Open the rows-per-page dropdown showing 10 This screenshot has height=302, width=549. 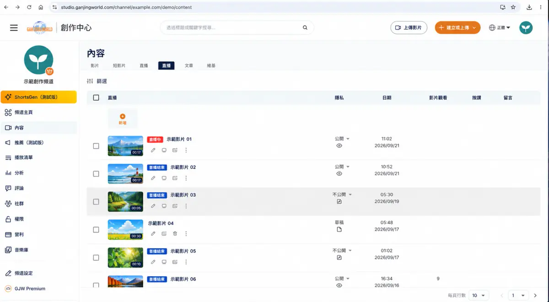(x=479, y=296)
